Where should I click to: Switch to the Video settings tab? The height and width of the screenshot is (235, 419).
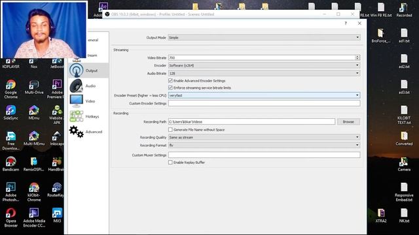tap(88, 101)
